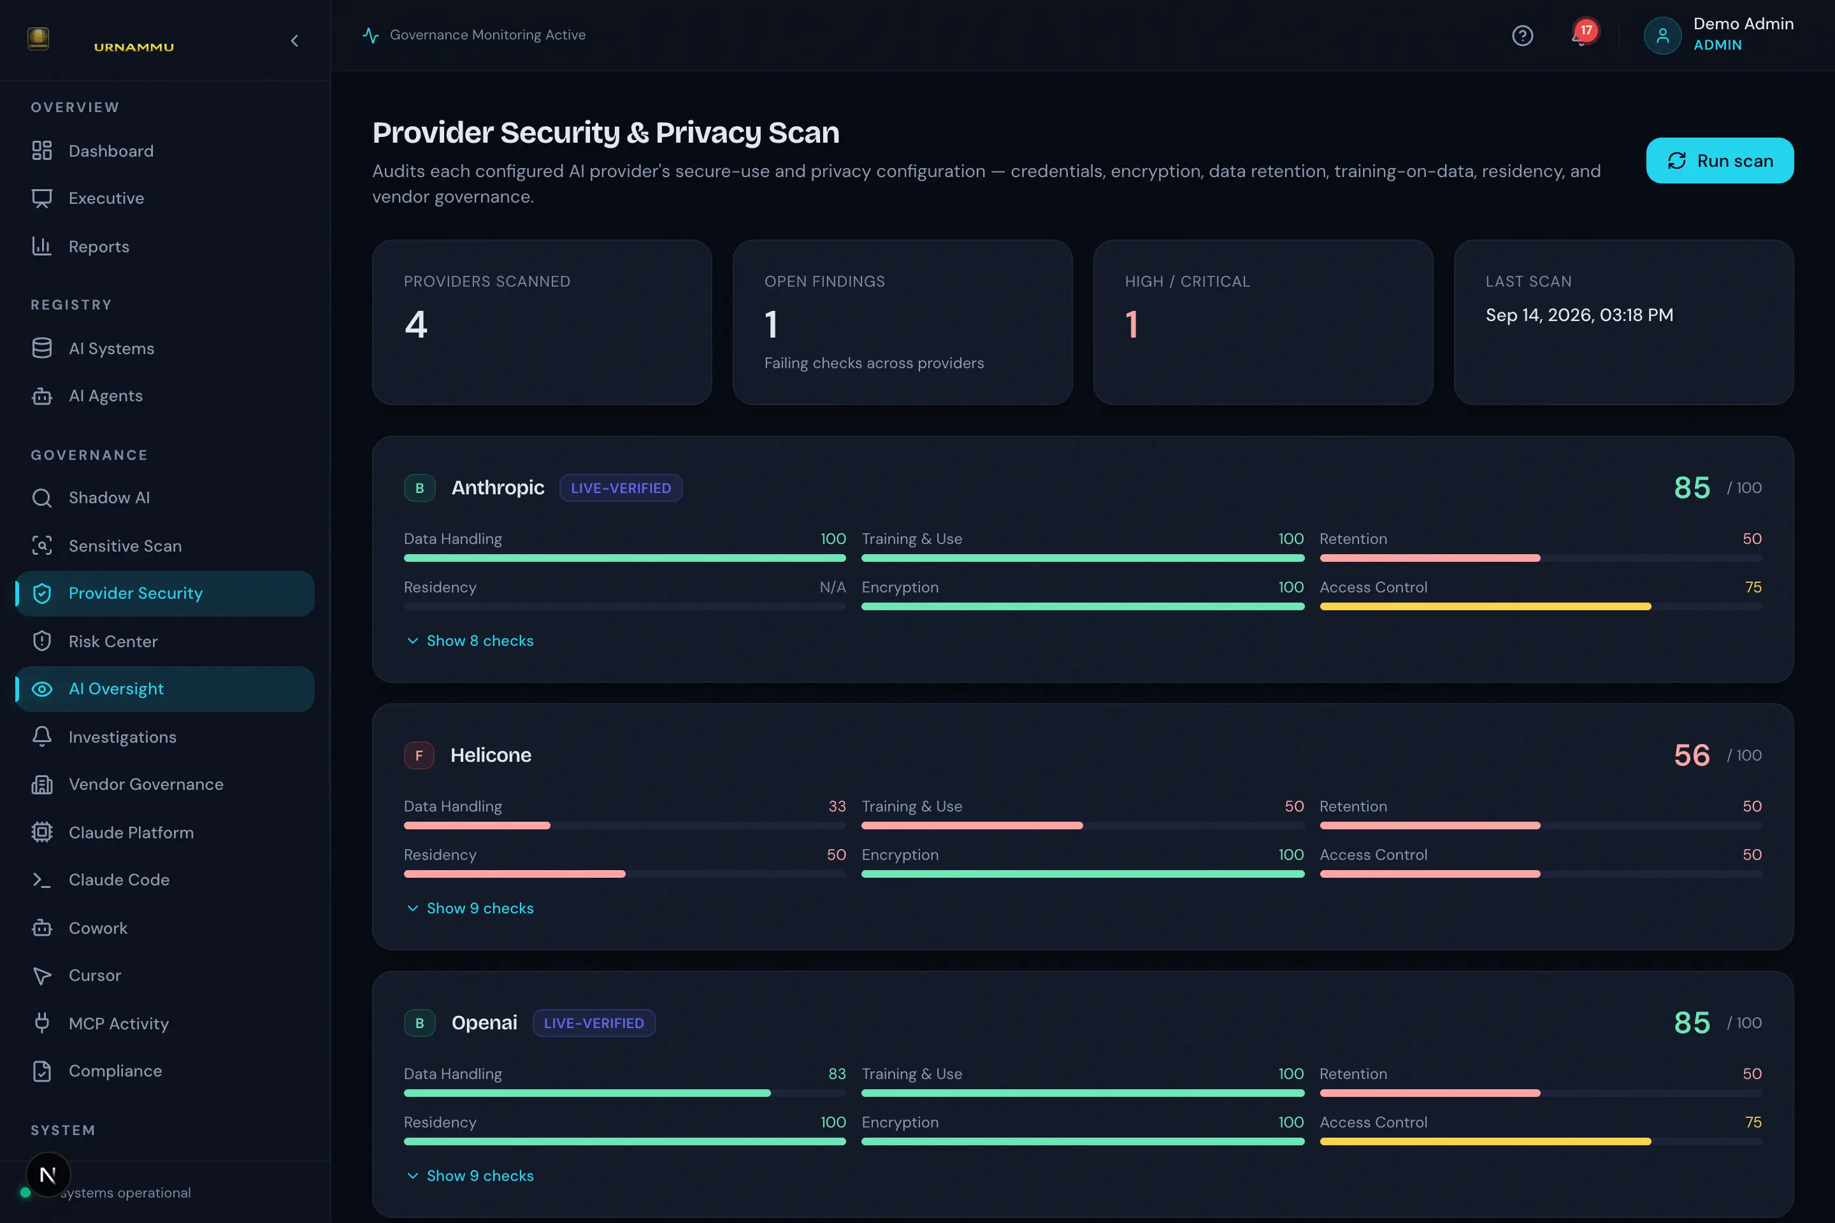The height and width of the screenshot is (1223, 1835).
Task: Click the round N badge at bottom left
Action: [48, 1175]
